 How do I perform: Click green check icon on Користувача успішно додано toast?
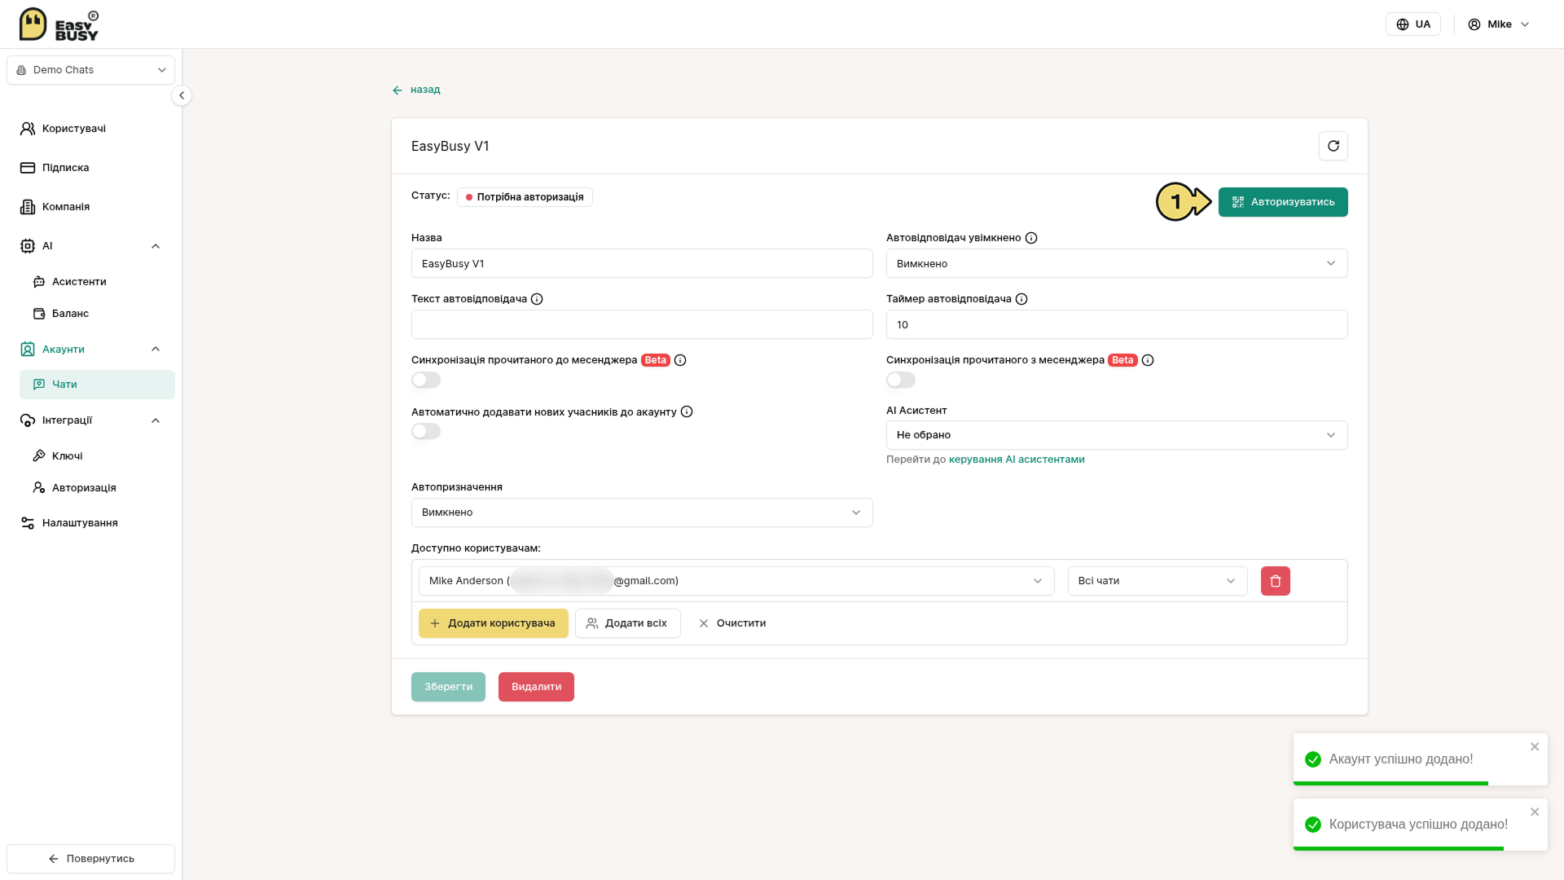1313,825
